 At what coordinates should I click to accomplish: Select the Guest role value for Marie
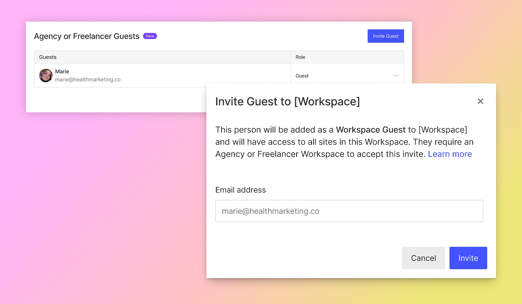(302, 76)
